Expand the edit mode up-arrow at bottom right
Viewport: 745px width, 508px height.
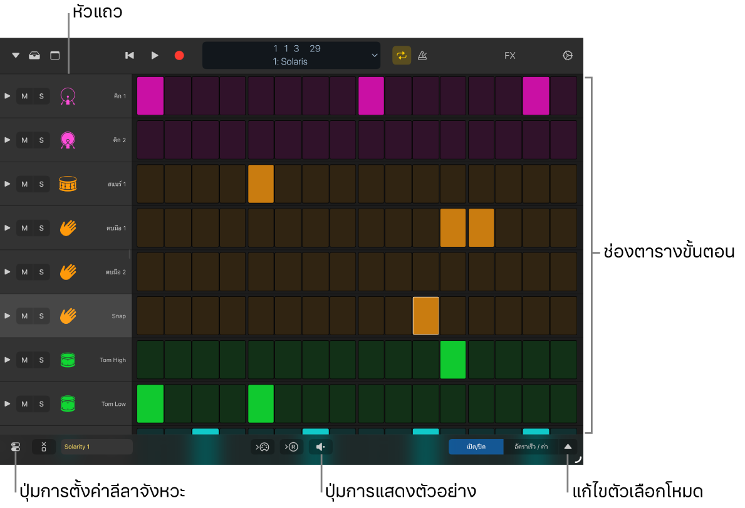coord(568,447)
